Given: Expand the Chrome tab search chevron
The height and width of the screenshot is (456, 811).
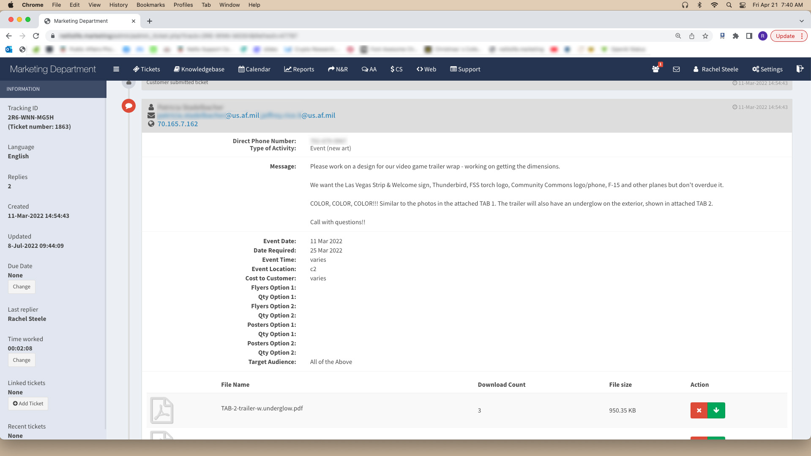Looking at the screenshot, I should 801,21.
